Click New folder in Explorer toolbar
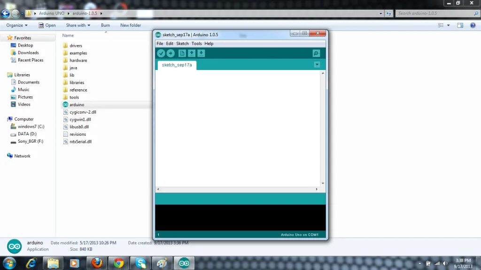Screen dimensions: 481x270 tap(131, 25)
